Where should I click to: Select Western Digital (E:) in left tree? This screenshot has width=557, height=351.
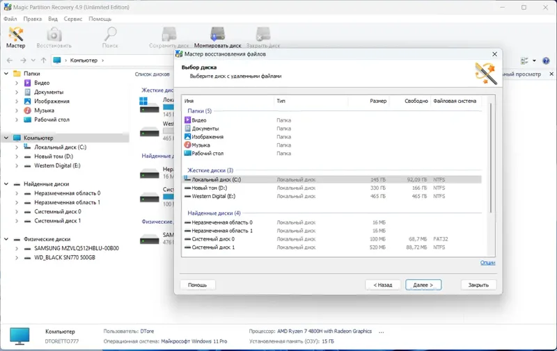57,165
